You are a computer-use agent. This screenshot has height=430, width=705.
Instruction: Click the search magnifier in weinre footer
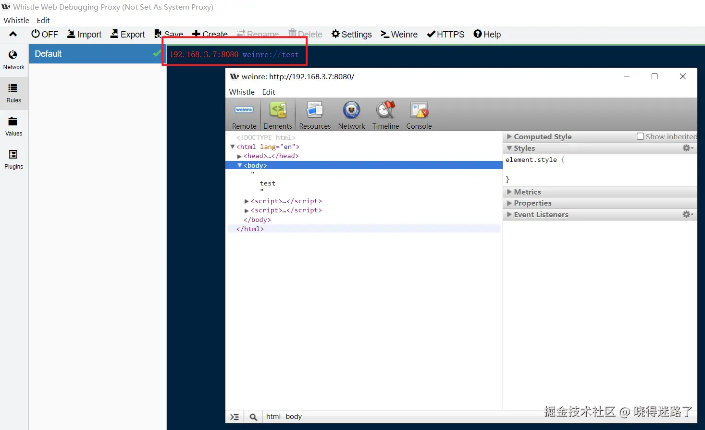point(253,417)
